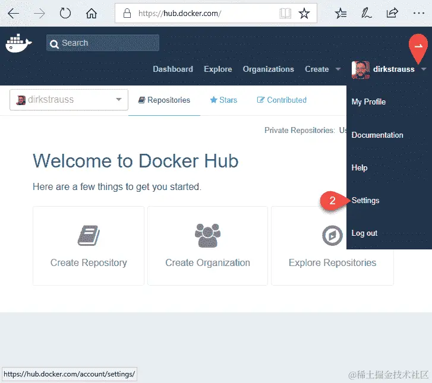Click the dirkstrauss username in navbar
Image resolution: width=432 pixels, height=383 pixels.
[x=393, y=69]
